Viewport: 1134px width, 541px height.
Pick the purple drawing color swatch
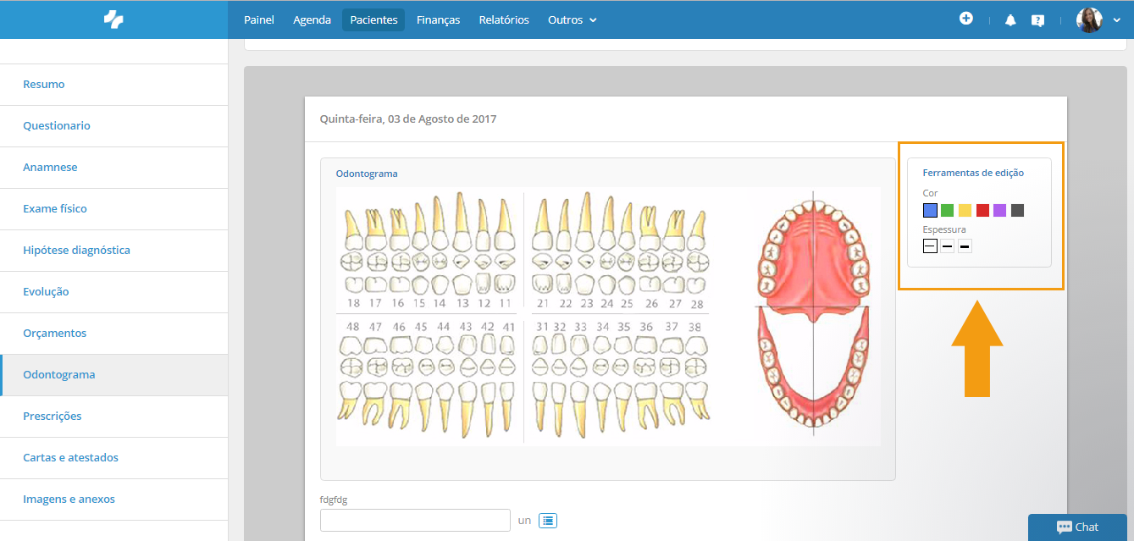[1000, 210]
